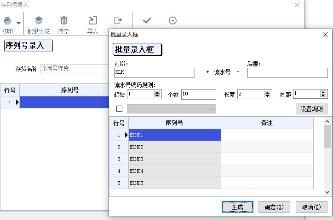The width and height of the screenshot is (333, 220).
Task: Click the 备注 cell of row XLH01
Action: click(267, 135)
